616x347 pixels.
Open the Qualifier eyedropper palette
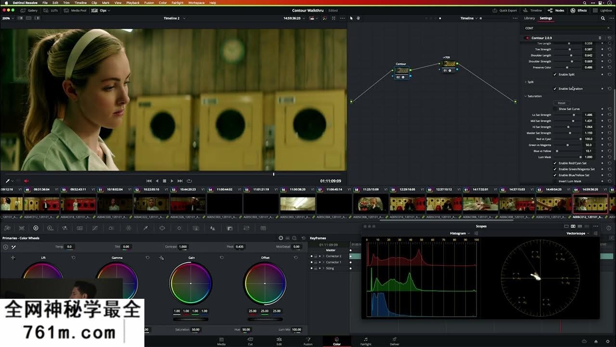145,228
